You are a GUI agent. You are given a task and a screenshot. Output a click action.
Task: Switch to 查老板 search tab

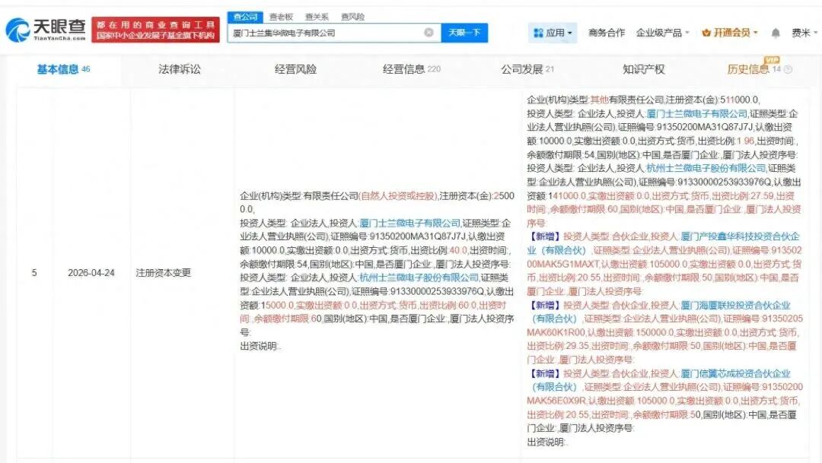282,16
